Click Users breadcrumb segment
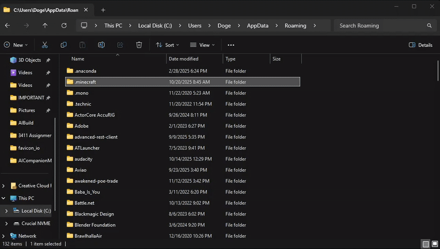This screenshot has width=440, height=249. click(195, 25)
